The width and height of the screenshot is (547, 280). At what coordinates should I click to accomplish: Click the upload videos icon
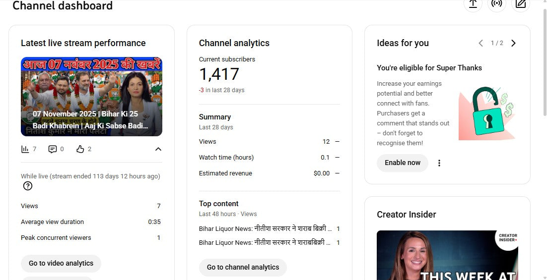(x=473, y=4)
